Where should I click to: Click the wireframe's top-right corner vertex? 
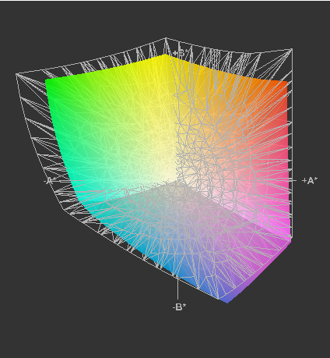click(x=292, y=49)
